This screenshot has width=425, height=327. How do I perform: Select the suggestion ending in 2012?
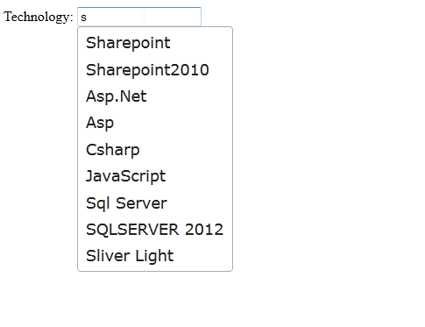(x=155, y=230)
